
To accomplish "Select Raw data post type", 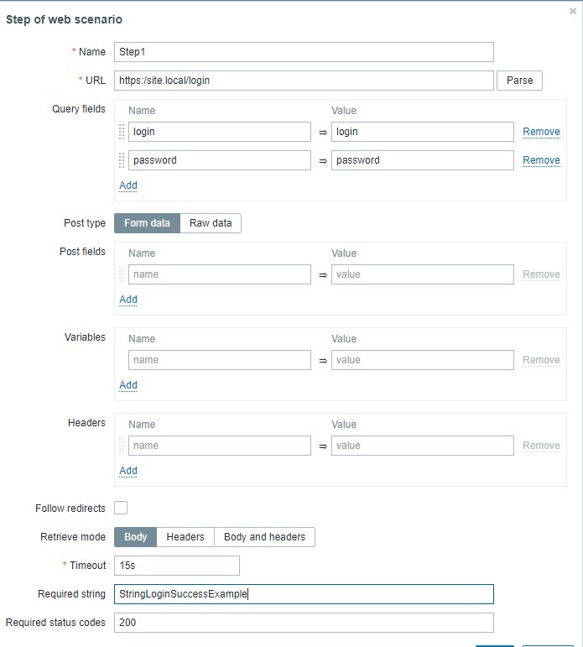I will 211,223.
